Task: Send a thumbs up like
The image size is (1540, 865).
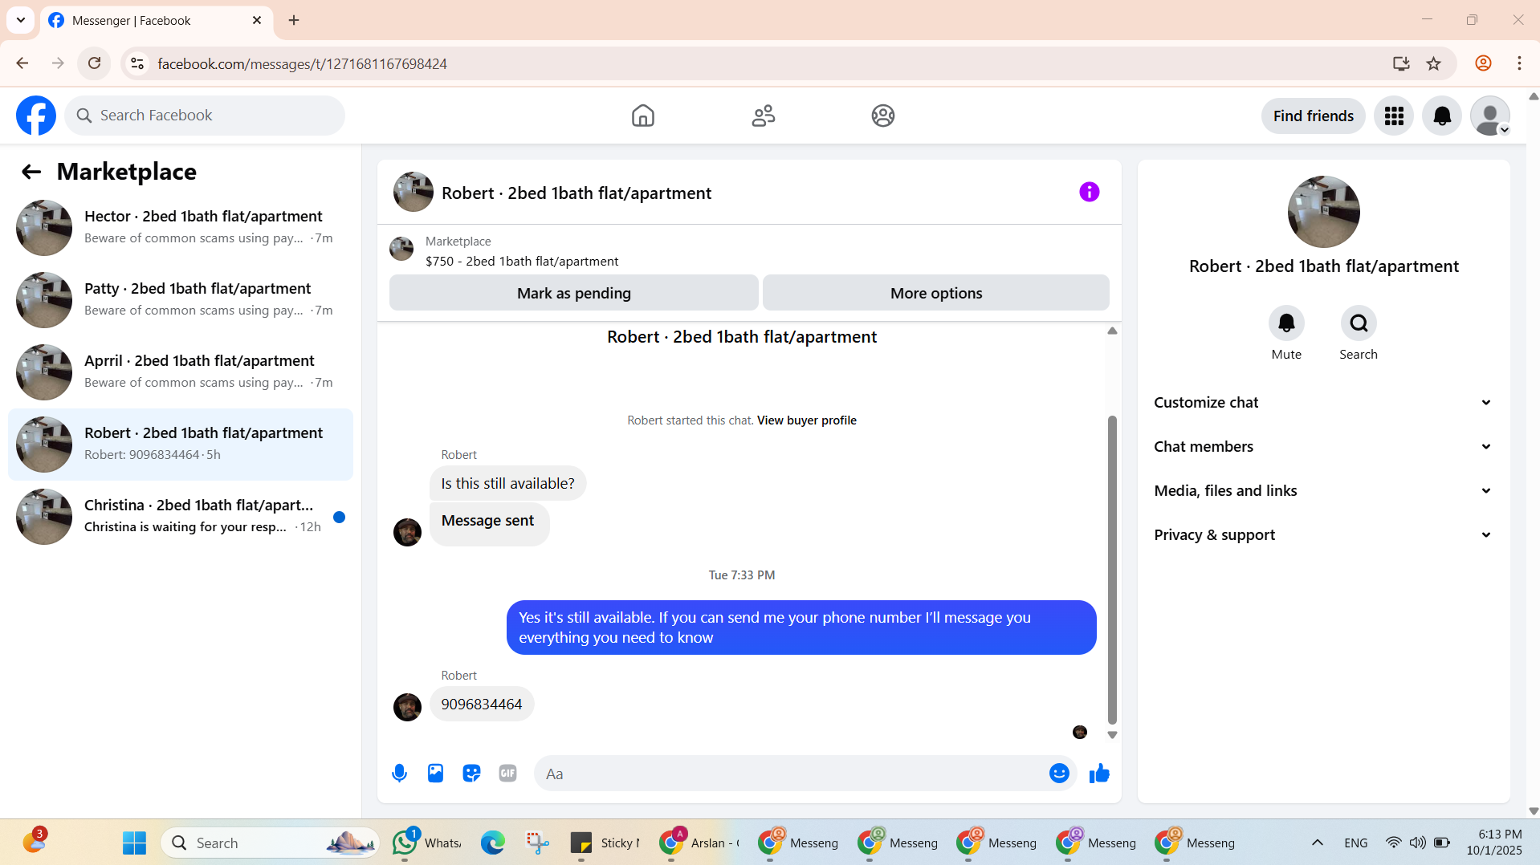Action: coord(1099,774)
